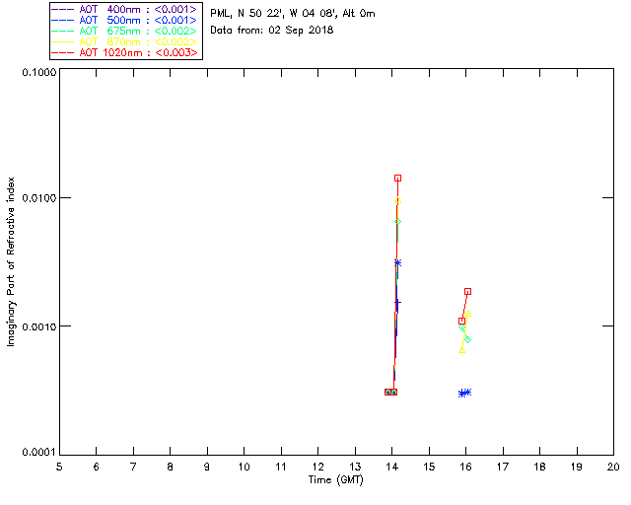Viewport: 631px width, 505px height.
Task: Click the x-axis tick label 8
Action: pyautogui.click(x=171, y=467)
